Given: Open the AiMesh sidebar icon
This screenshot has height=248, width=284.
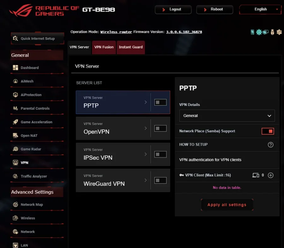Looking at the screenshot, I should pyautogui.click(x=15, y=81).
